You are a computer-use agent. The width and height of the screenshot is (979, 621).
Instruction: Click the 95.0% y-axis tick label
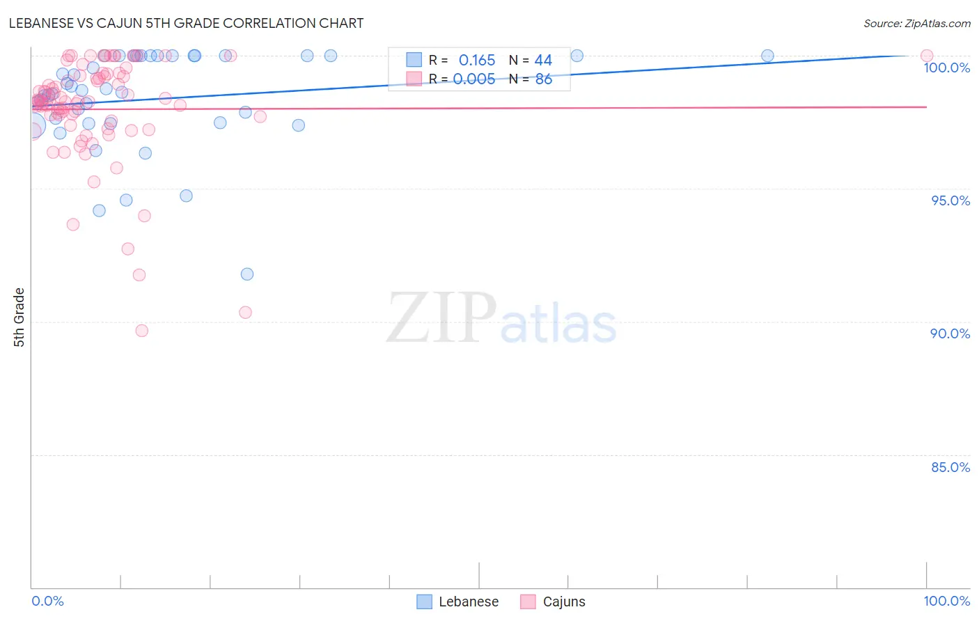tap(950, 201)
